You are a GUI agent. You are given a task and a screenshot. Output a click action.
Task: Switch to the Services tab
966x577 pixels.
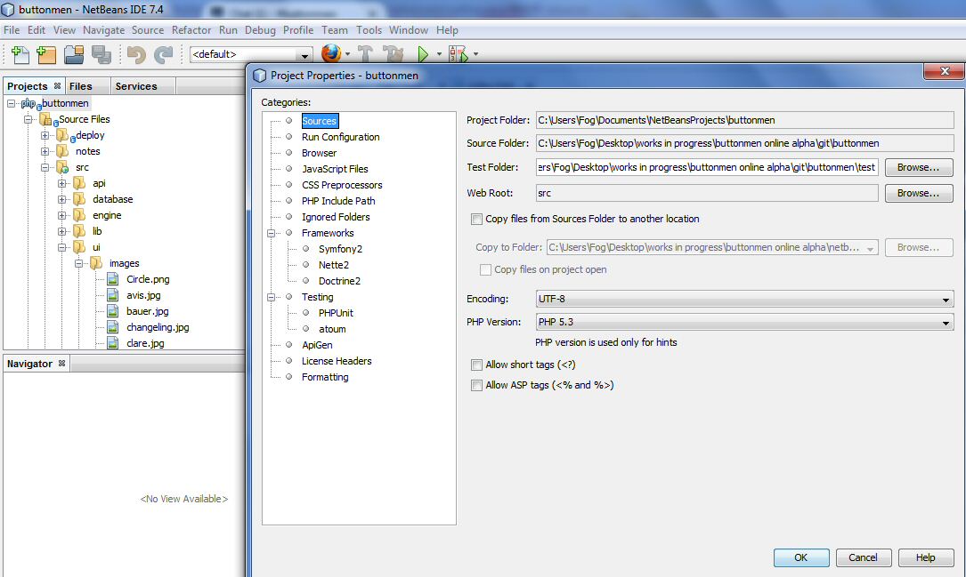click(136, 86)
